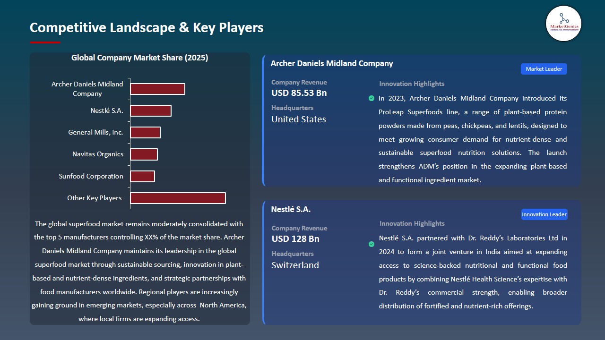
Task: Collapse the Global Company Market Share panel
Action: (x=139, y=58)
